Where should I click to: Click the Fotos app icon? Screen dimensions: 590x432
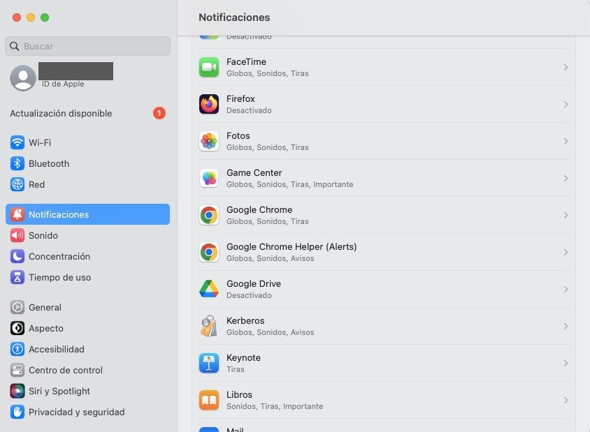coord(209,141)
